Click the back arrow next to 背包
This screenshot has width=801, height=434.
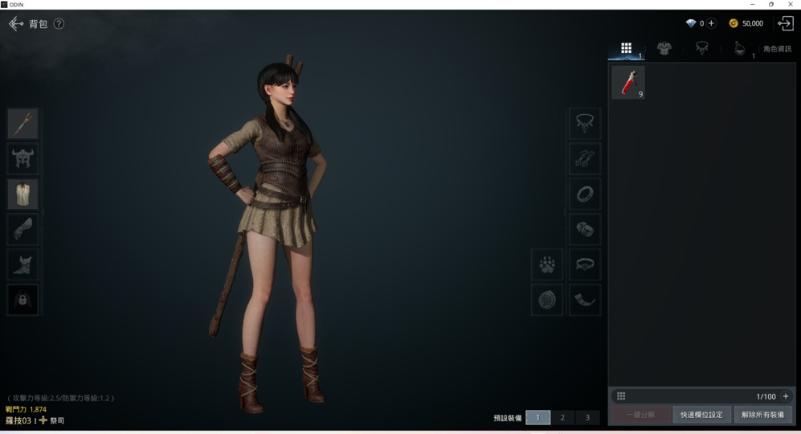coord(16,23)
